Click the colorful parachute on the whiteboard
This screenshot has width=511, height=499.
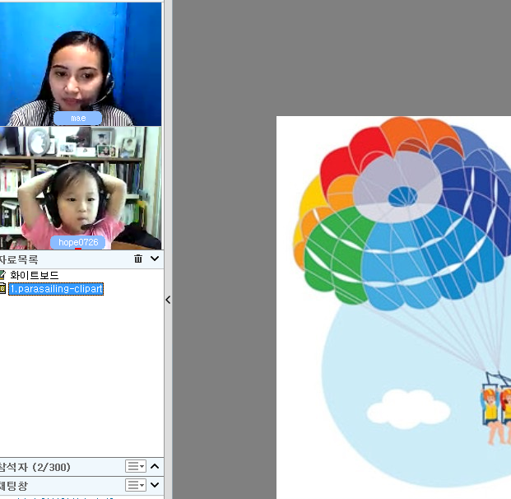[403, 214]
